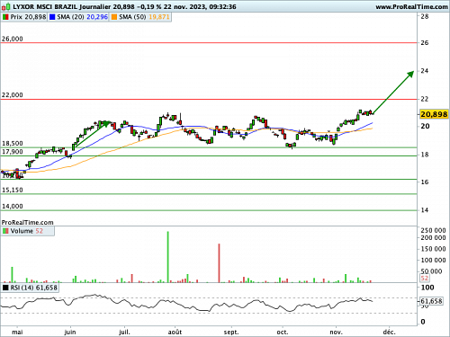Click the Prix red-green legend icon

[x=5, y=17]
